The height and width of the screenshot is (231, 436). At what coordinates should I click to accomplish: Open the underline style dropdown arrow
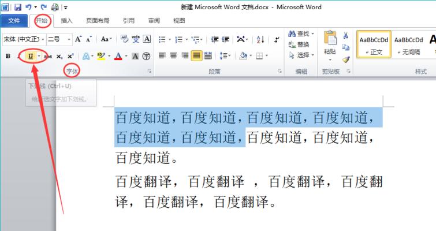point(39,56)
